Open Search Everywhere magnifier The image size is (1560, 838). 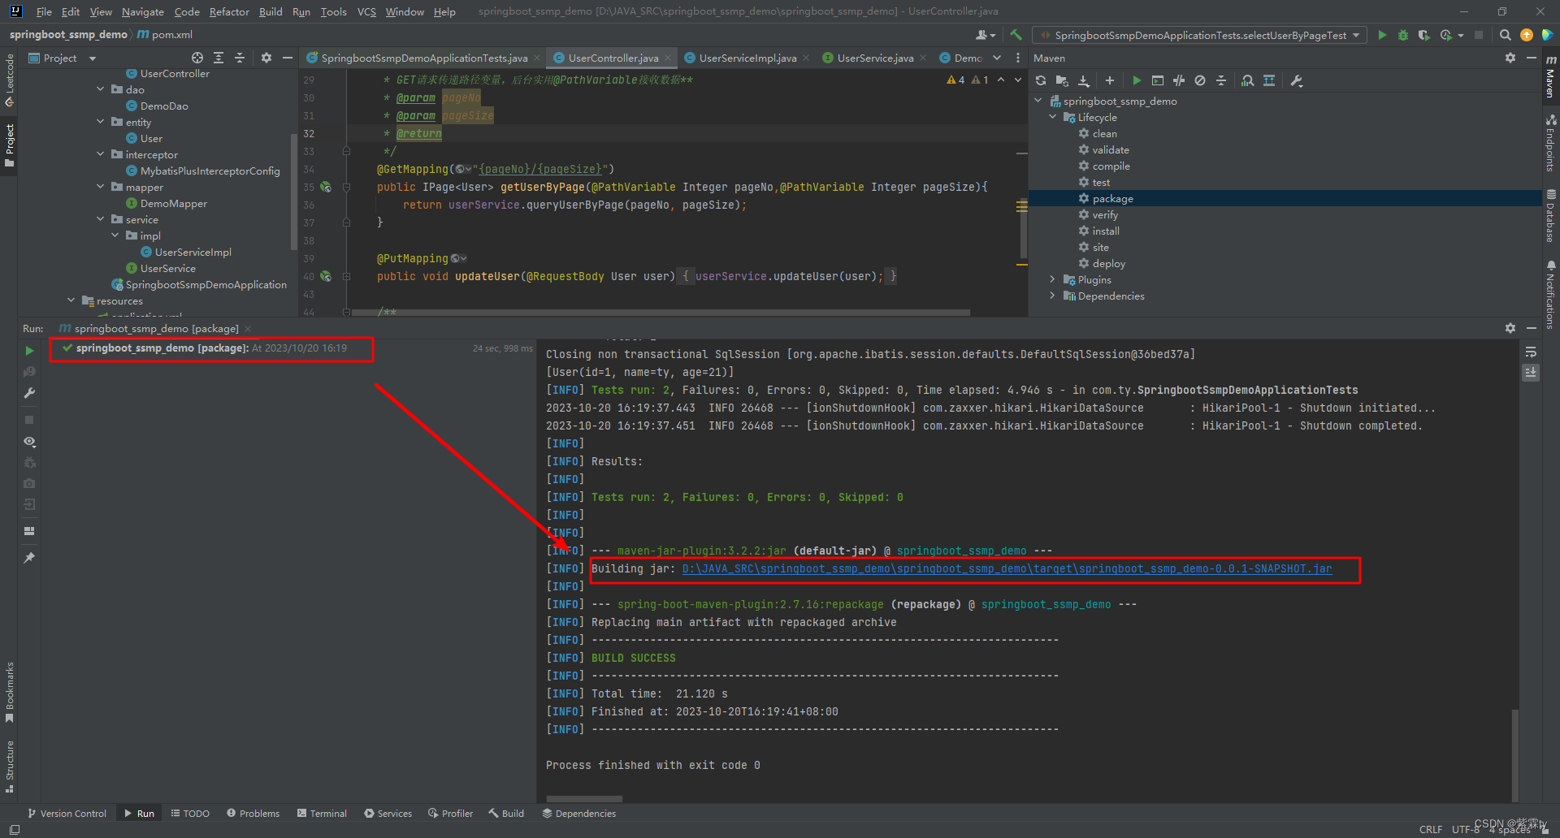pos(1506,35)
